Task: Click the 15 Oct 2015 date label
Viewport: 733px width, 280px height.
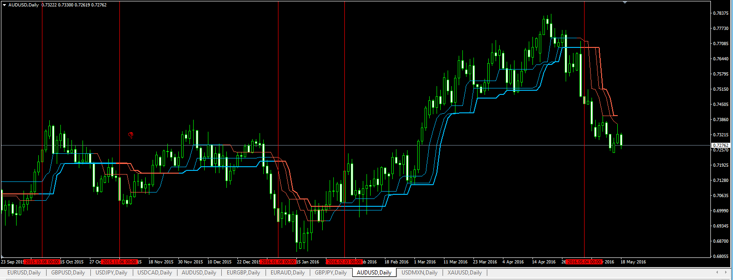Action: tap(72, 262)
